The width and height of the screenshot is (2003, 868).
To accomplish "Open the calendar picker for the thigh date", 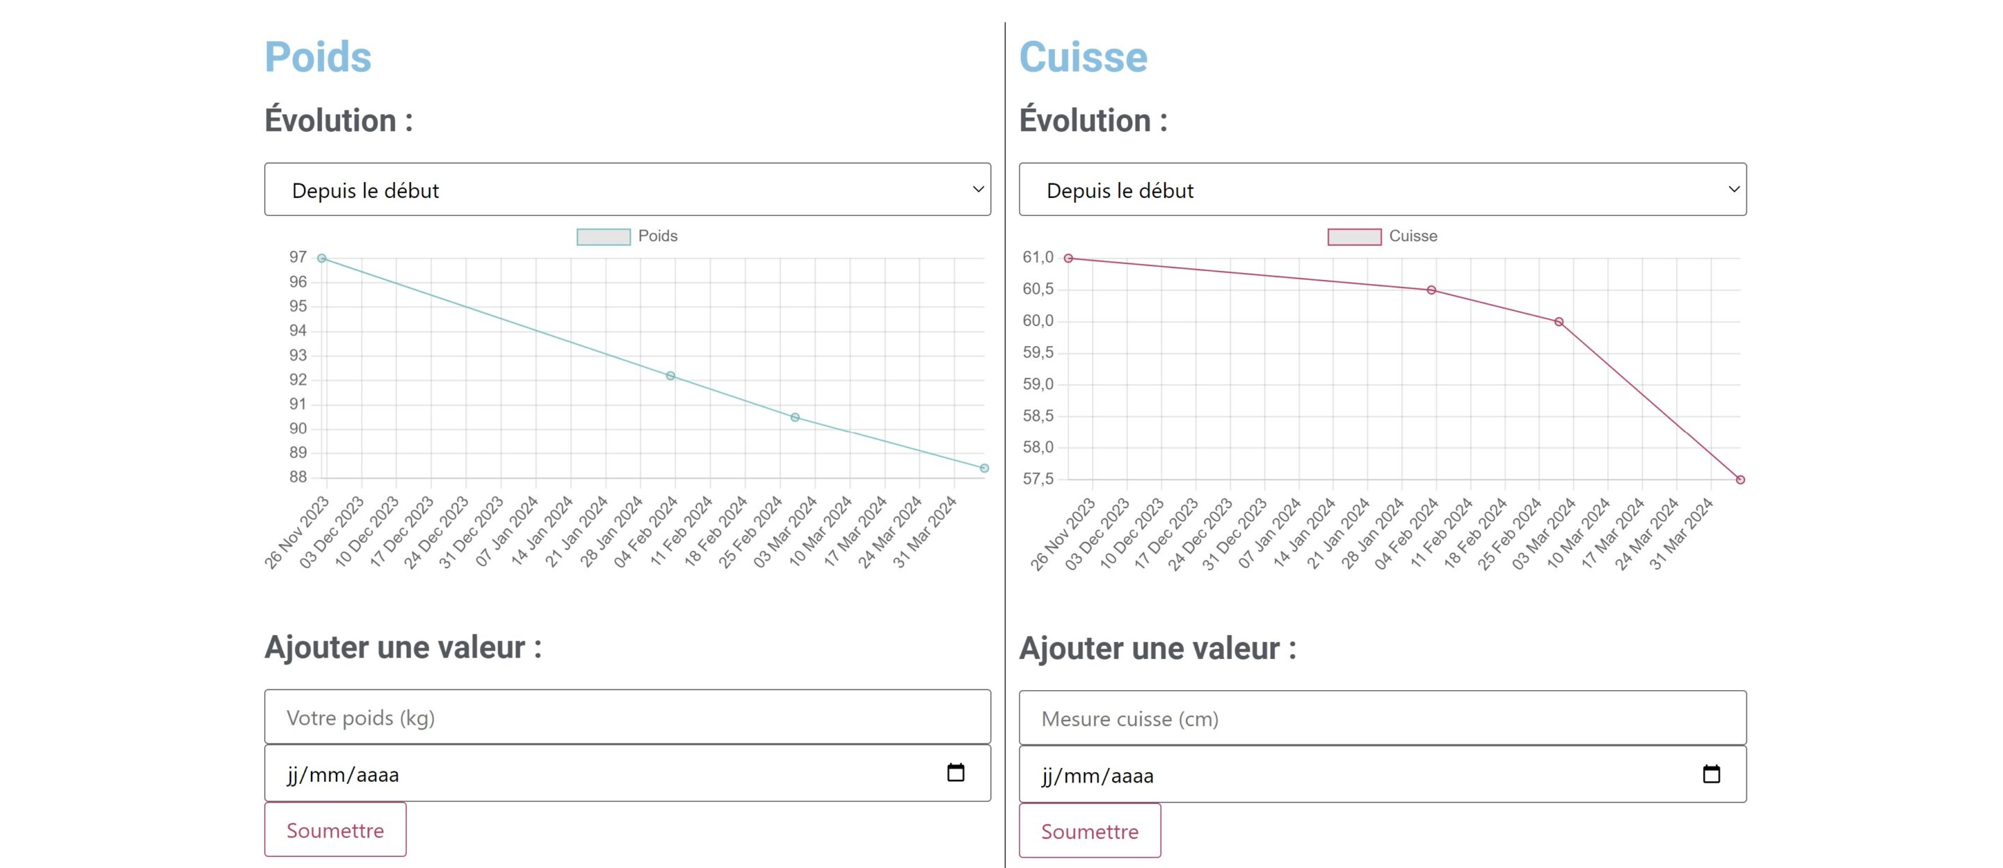I will pos(1713,774).
